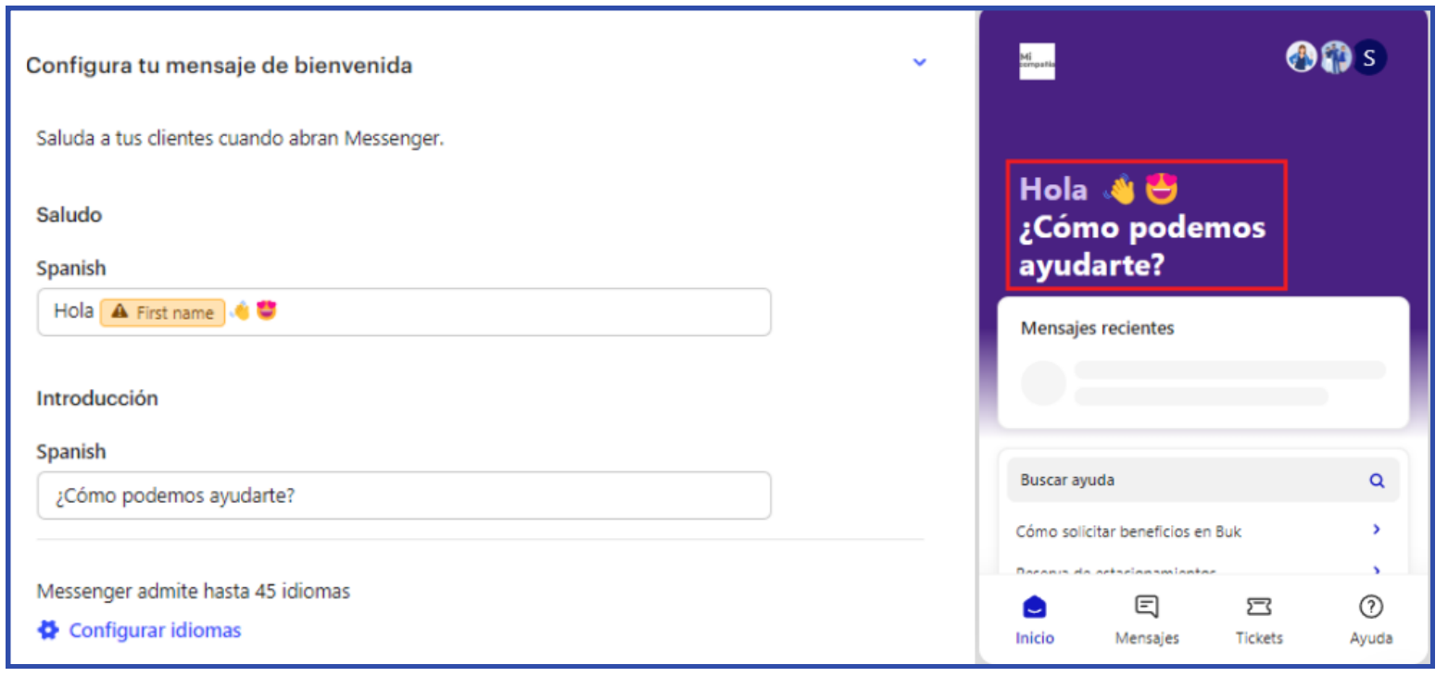This screenshot has height=677, width=1448.
Task: Collapse the welcome message section chevron
Action: pyautogui.click(x=919, y=63)
